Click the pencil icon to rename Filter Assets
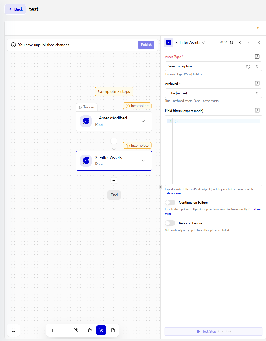 [x=204, y=42]
